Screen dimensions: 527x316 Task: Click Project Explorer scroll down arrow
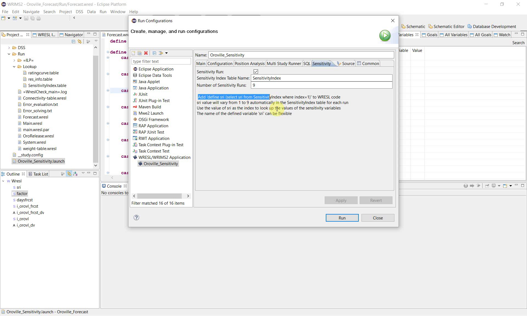coord(96,165)
